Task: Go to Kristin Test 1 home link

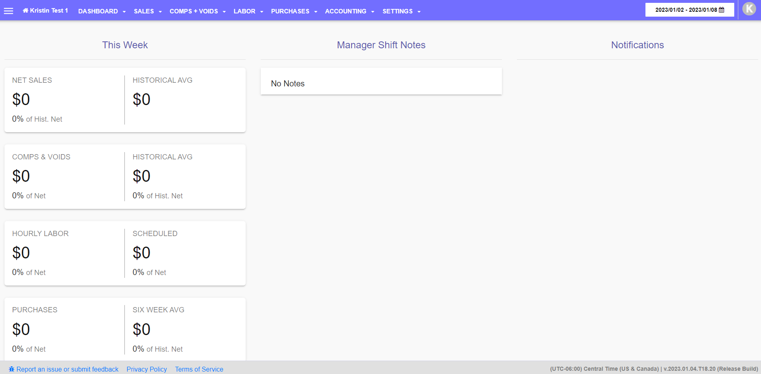Action: click(45, 11)
